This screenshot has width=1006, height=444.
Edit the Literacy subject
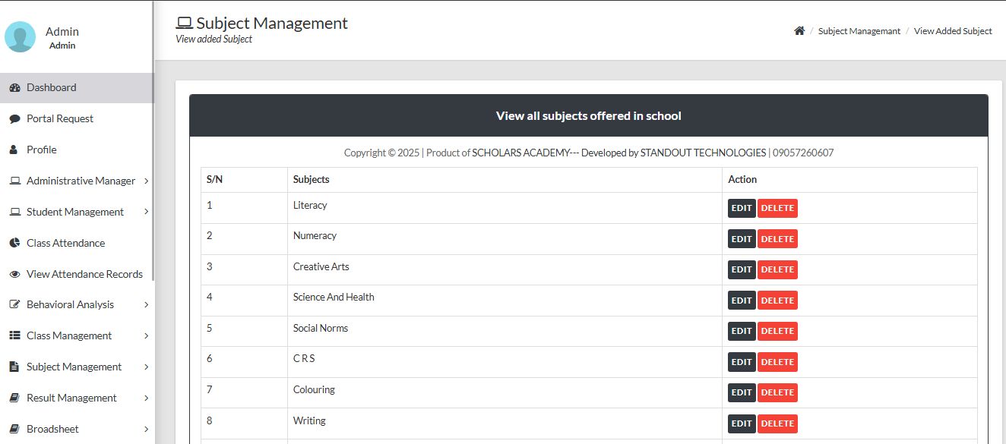pyautogui.click(x=741, y=207)
